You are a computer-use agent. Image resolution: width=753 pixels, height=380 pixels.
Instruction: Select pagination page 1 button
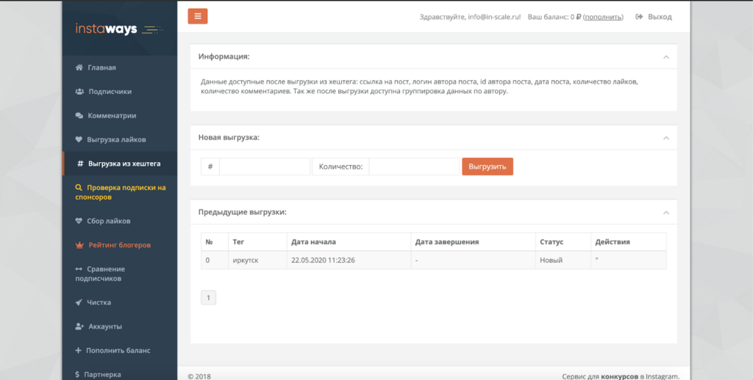pyautogui.click(x=208, y=298)
